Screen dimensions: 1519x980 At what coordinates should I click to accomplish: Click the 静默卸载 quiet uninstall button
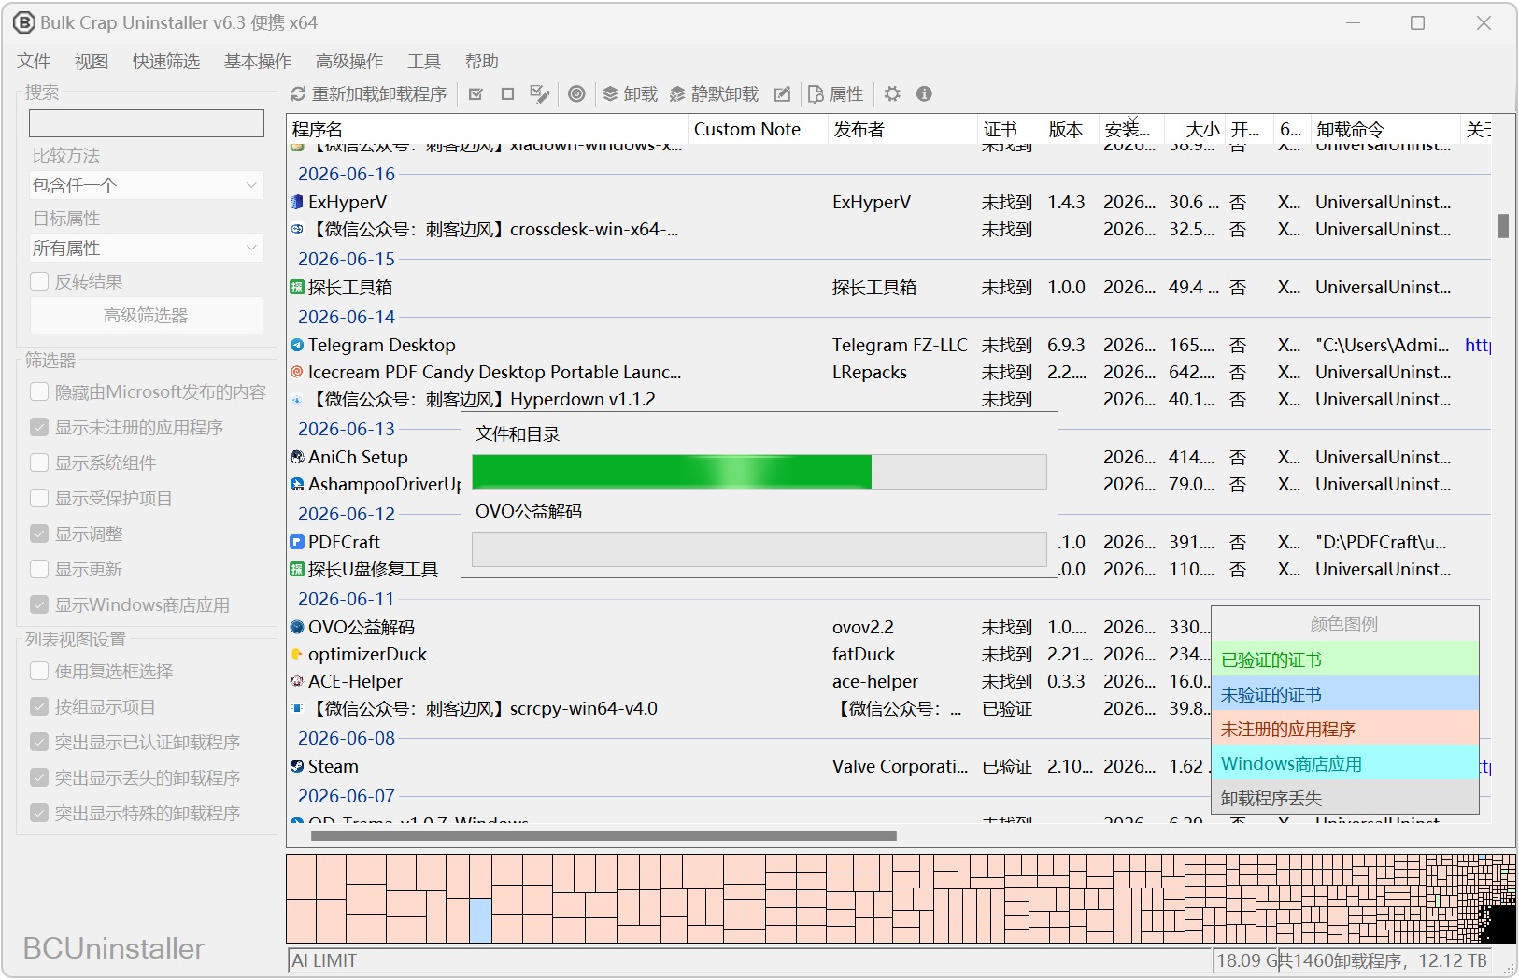click(714, 94)
